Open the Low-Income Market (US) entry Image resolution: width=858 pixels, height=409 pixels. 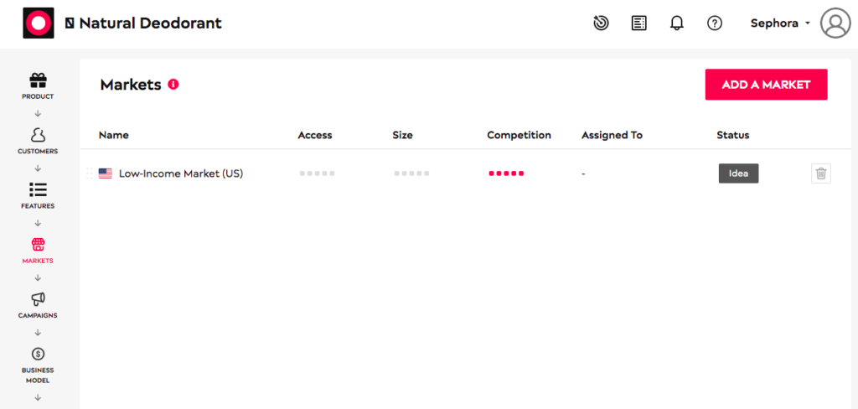[181, 173]
